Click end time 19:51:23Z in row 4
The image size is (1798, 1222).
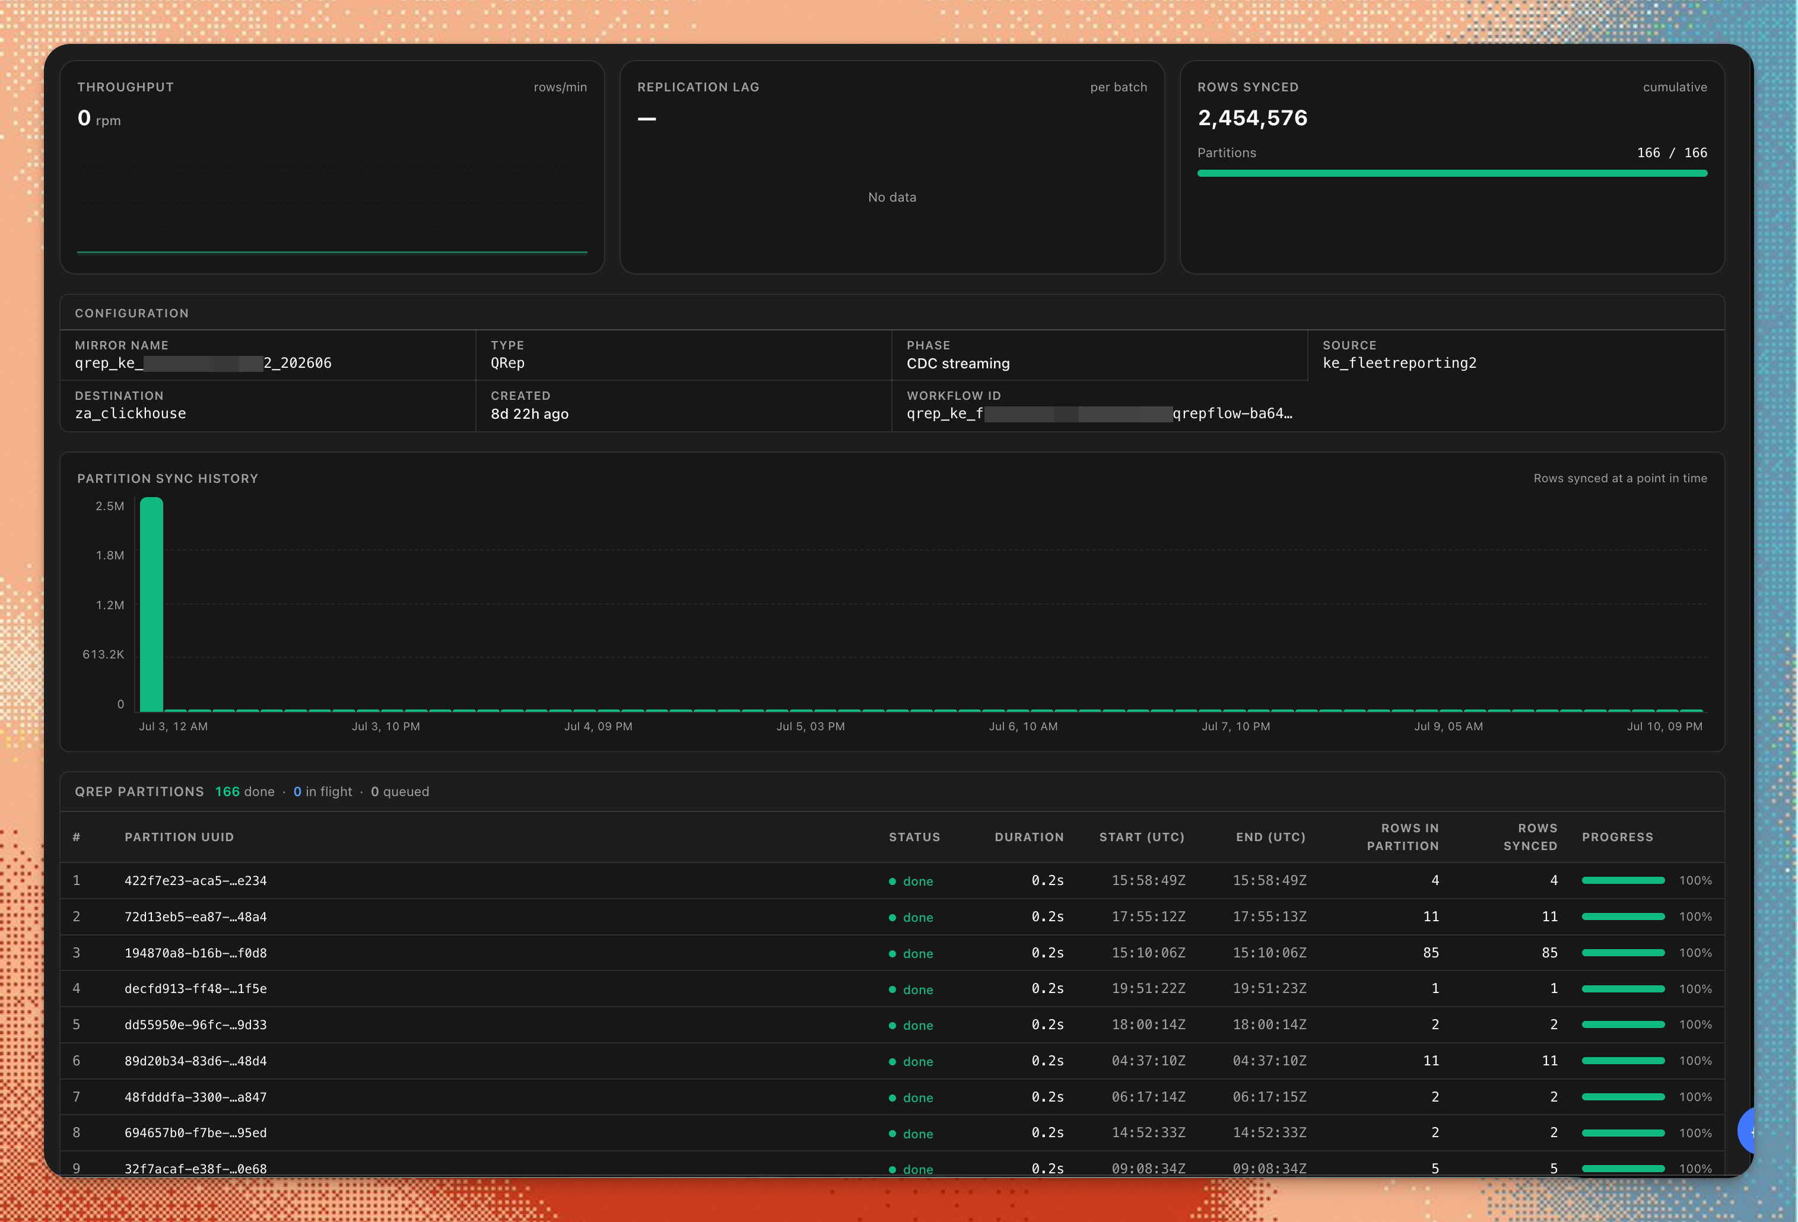(1270, 988)
